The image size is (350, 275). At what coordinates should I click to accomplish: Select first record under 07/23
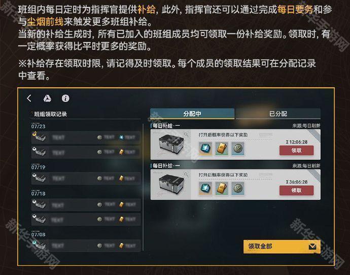click(x=85, y=137)
